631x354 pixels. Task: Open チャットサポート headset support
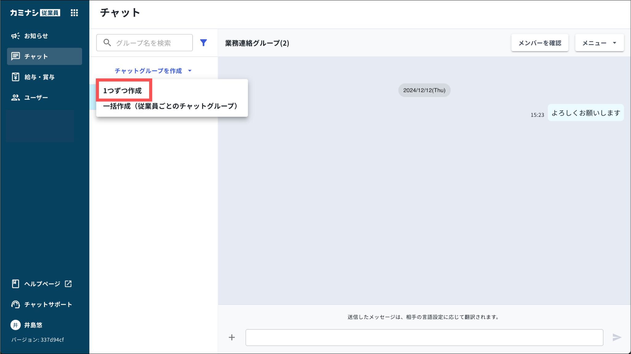pyautogui.click(x=48, y=304)
